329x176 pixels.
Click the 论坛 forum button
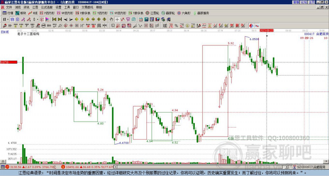click(304, 2)
